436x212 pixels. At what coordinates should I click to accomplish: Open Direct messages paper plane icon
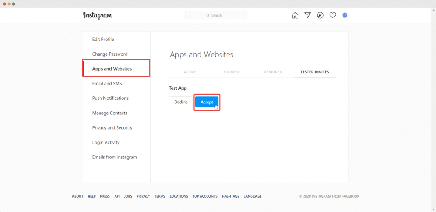pyautogui.click(x=307, y=15)
